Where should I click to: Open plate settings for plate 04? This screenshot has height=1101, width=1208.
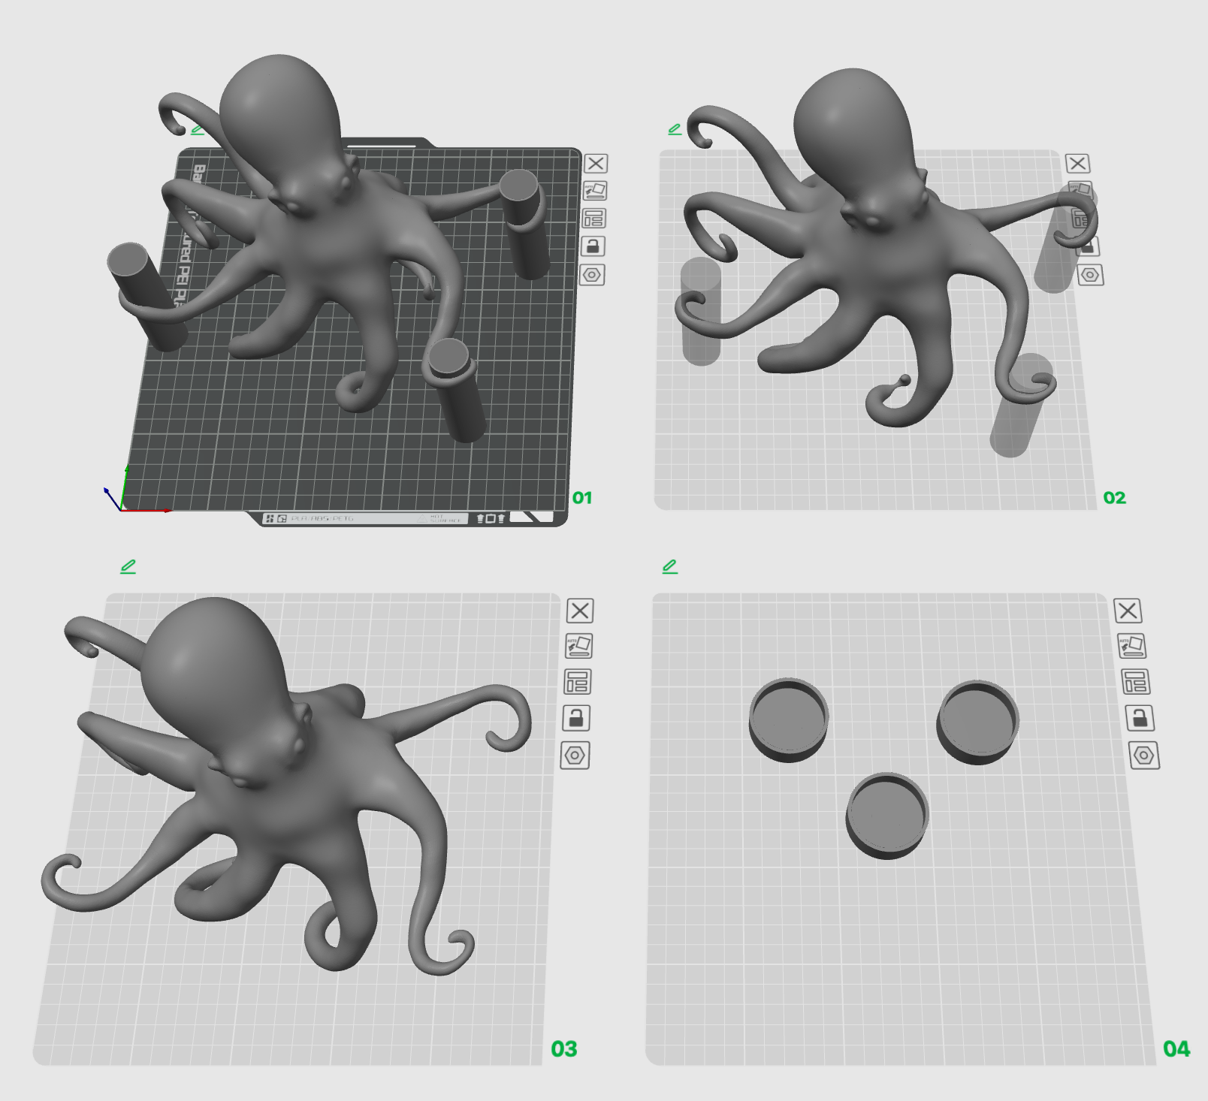point(1144,755)
